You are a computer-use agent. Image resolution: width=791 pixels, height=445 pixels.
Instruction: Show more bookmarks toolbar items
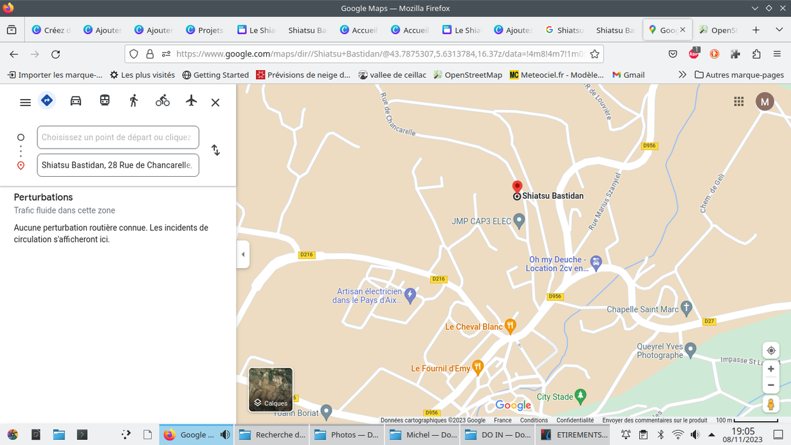682,75
